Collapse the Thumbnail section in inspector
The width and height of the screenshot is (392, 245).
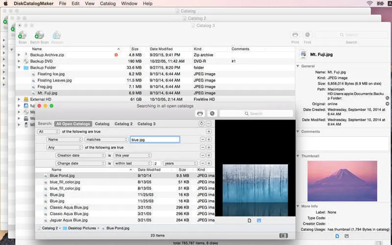click(298, 156)
